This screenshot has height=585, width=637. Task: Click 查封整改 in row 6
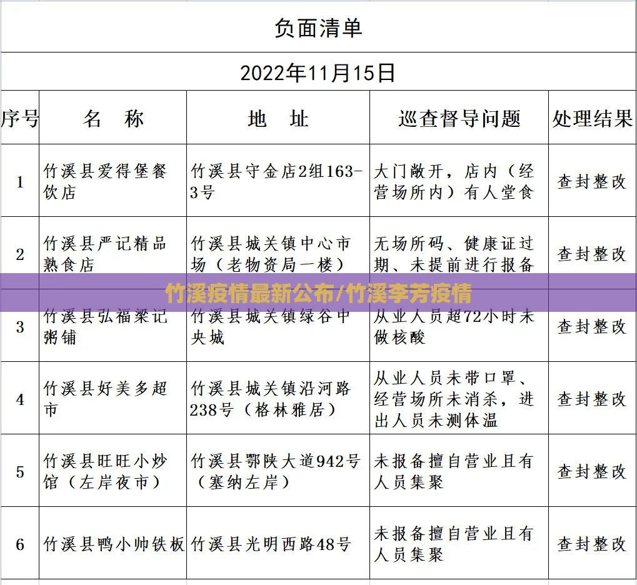[593, 542]
